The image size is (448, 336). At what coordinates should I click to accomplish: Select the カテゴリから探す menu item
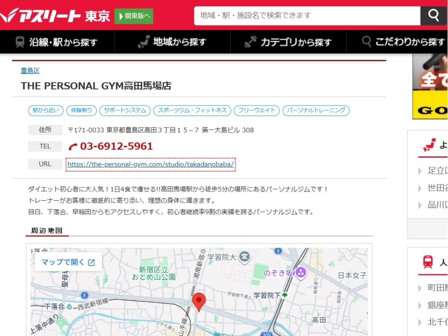point(288,42)
